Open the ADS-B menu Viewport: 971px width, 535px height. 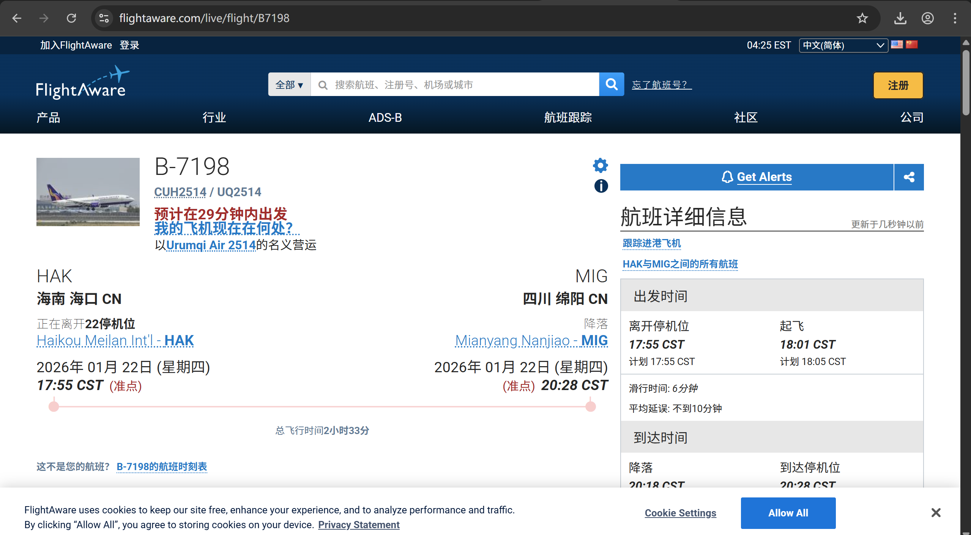pos(385,118)
